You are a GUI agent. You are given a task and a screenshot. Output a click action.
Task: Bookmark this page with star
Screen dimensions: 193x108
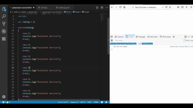(x=170, y=7)
